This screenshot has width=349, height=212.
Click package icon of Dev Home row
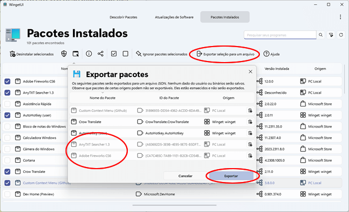click(18, 194)
